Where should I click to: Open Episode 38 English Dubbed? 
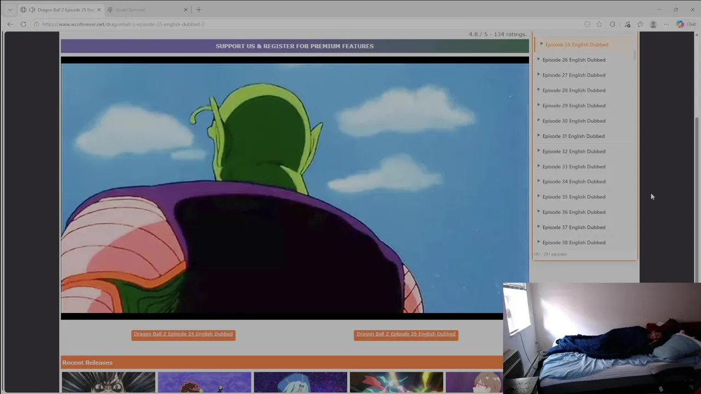(x=574, y=242)
